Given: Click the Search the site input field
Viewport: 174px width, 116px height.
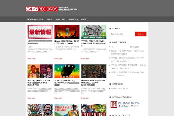Looking at the screenshot, I should [x=122, y=34].
